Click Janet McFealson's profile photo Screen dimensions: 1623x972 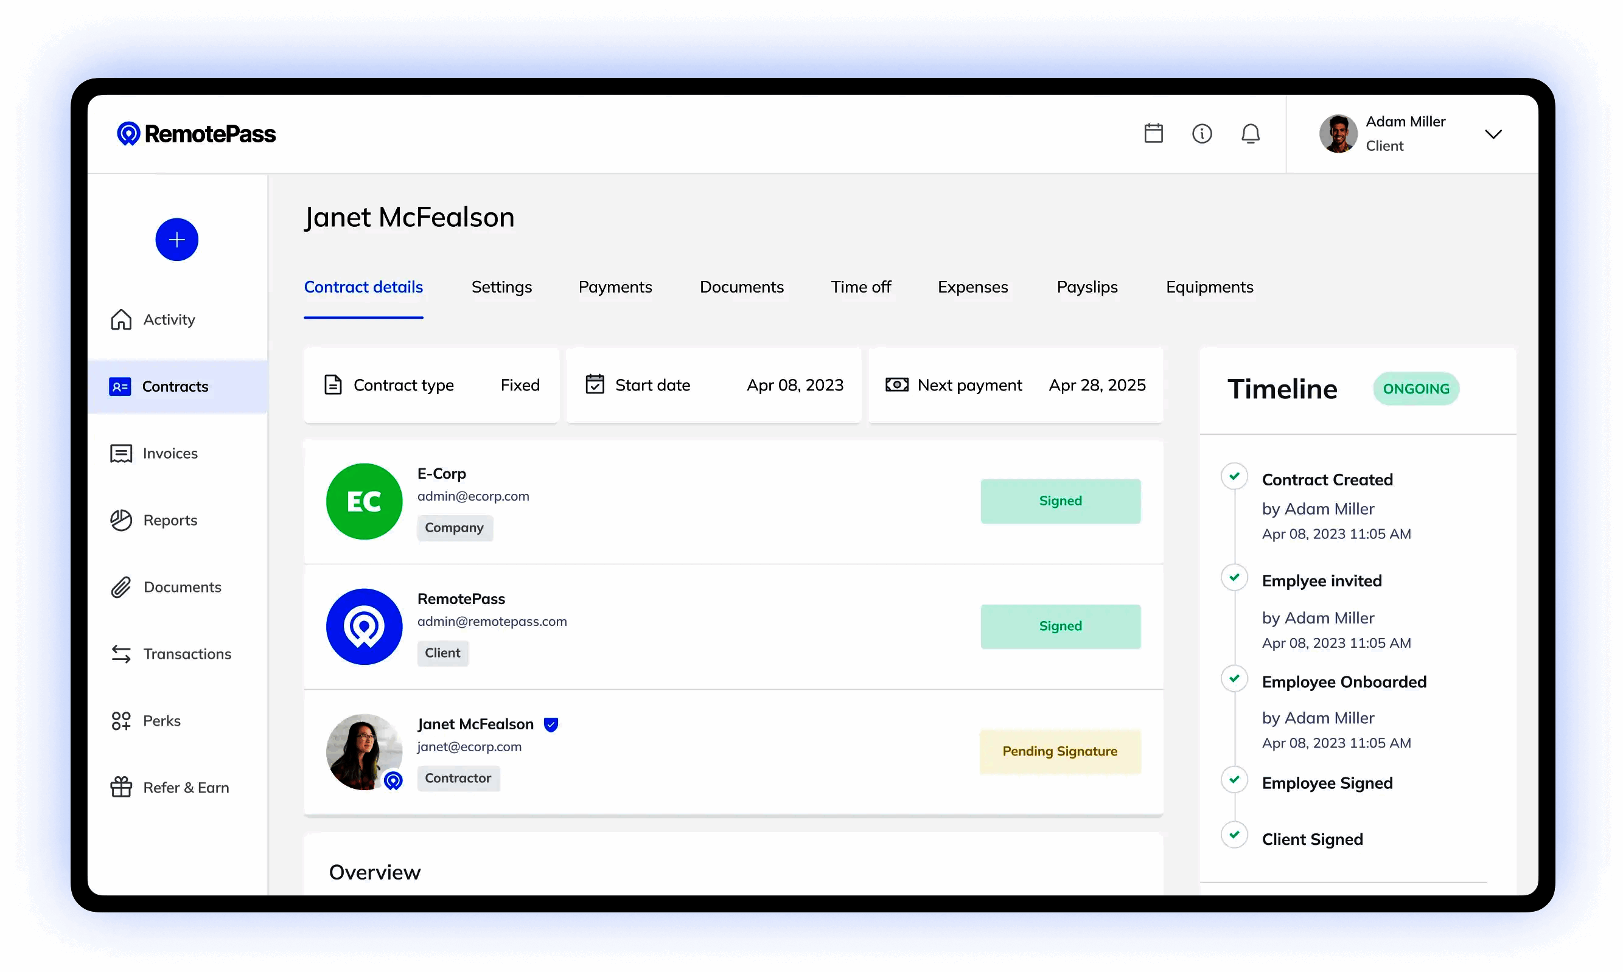(365, 752)
